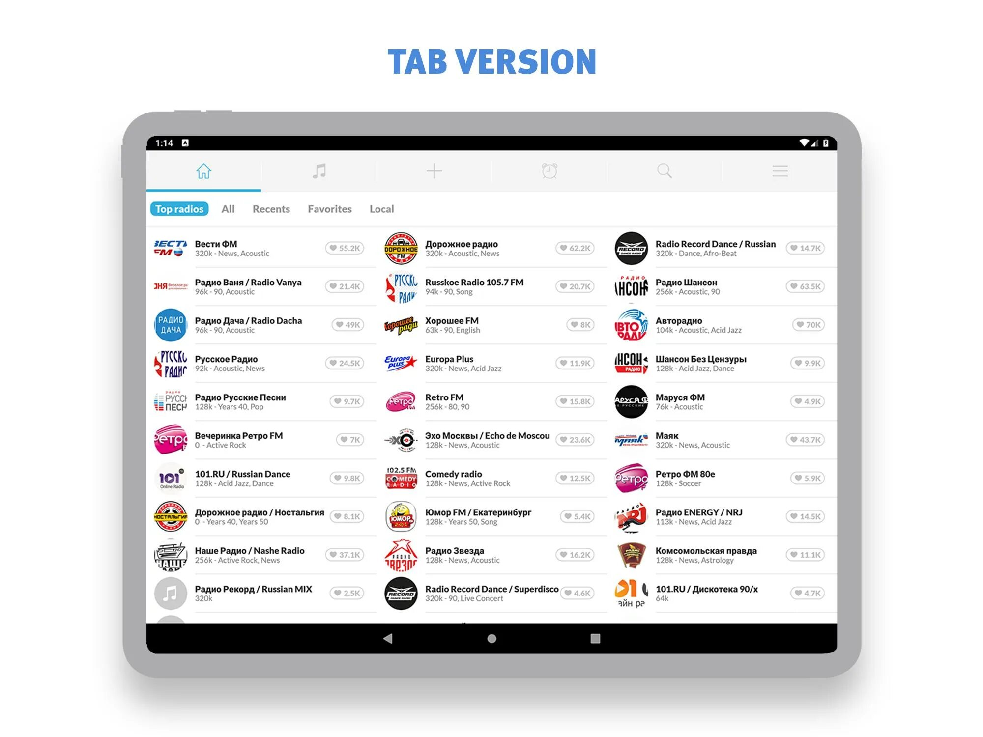The image size is (983, 737).
Task: Click the All filter button
Action: click(x=229, y=208)
